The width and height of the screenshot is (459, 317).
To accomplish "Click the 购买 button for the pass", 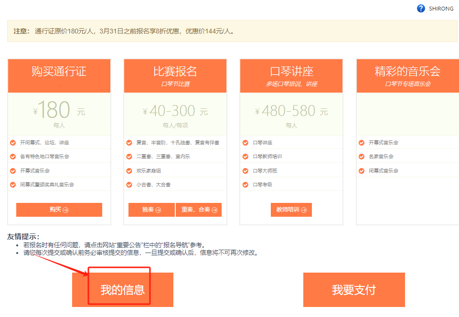I will pyautogui.click(x=59, y=210).
